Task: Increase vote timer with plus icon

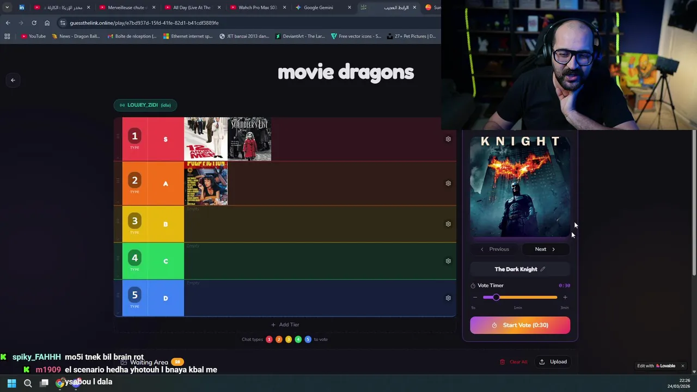Action: [565, 297]
